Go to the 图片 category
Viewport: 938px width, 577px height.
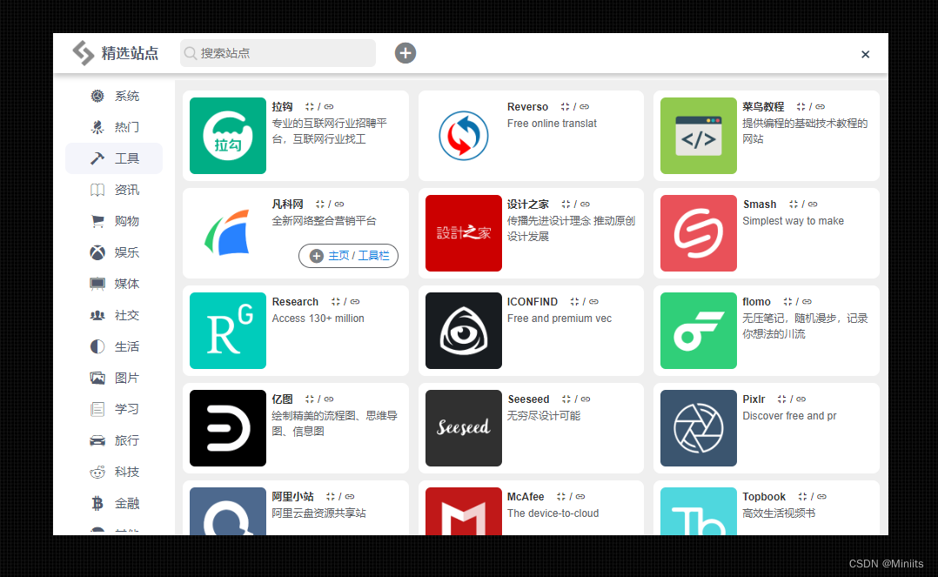click(114, 378)
